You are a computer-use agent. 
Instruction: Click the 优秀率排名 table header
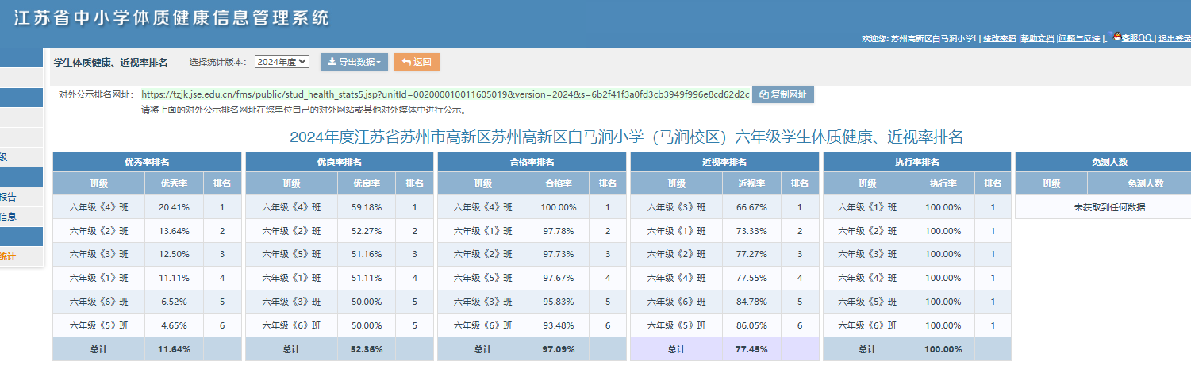pos(147,162)
